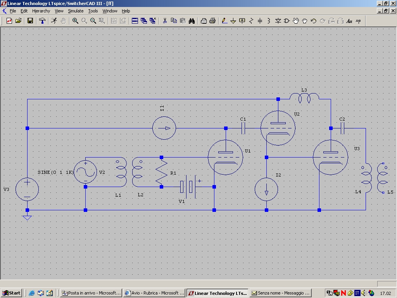Click the Save diskette icon
The image size is (397, 298).
[x=30, y=21]
